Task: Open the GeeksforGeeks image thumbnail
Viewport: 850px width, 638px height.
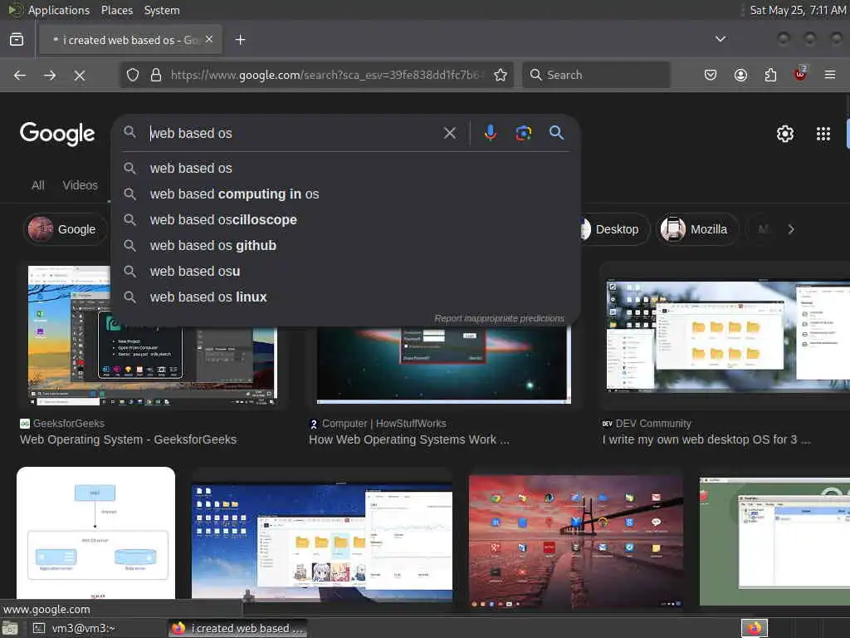Action: [153, 336]
